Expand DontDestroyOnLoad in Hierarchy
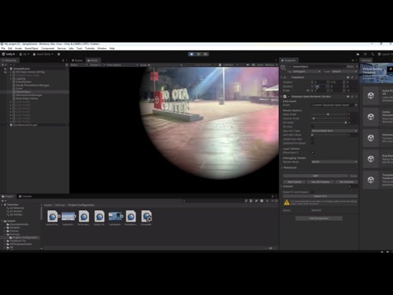Screen dimensions: 393x295 point(8,125)
